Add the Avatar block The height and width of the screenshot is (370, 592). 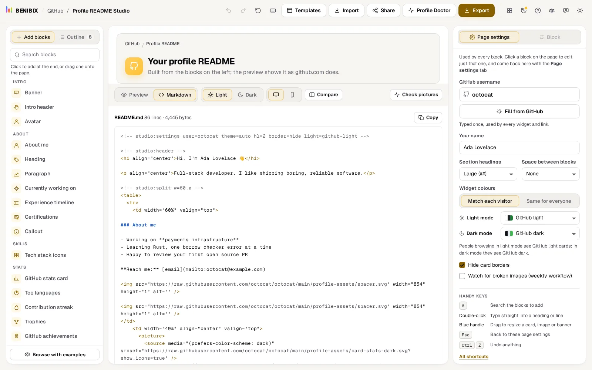tap(55, 121)
